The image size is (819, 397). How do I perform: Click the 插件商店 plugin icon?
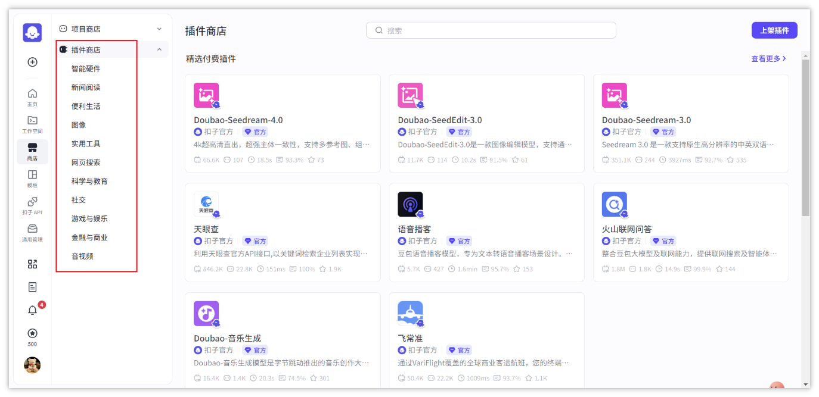click(63, 49)
